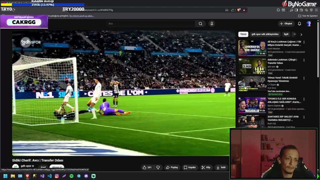Image resolution: width=320 pixels, height=180 pixels.
Task: Select the Tümü filter chip
Action: pyautogui.click(x=243, y=34)
